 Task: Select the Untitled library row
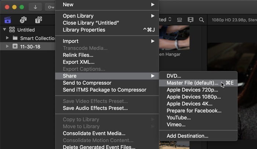[28, 30]
